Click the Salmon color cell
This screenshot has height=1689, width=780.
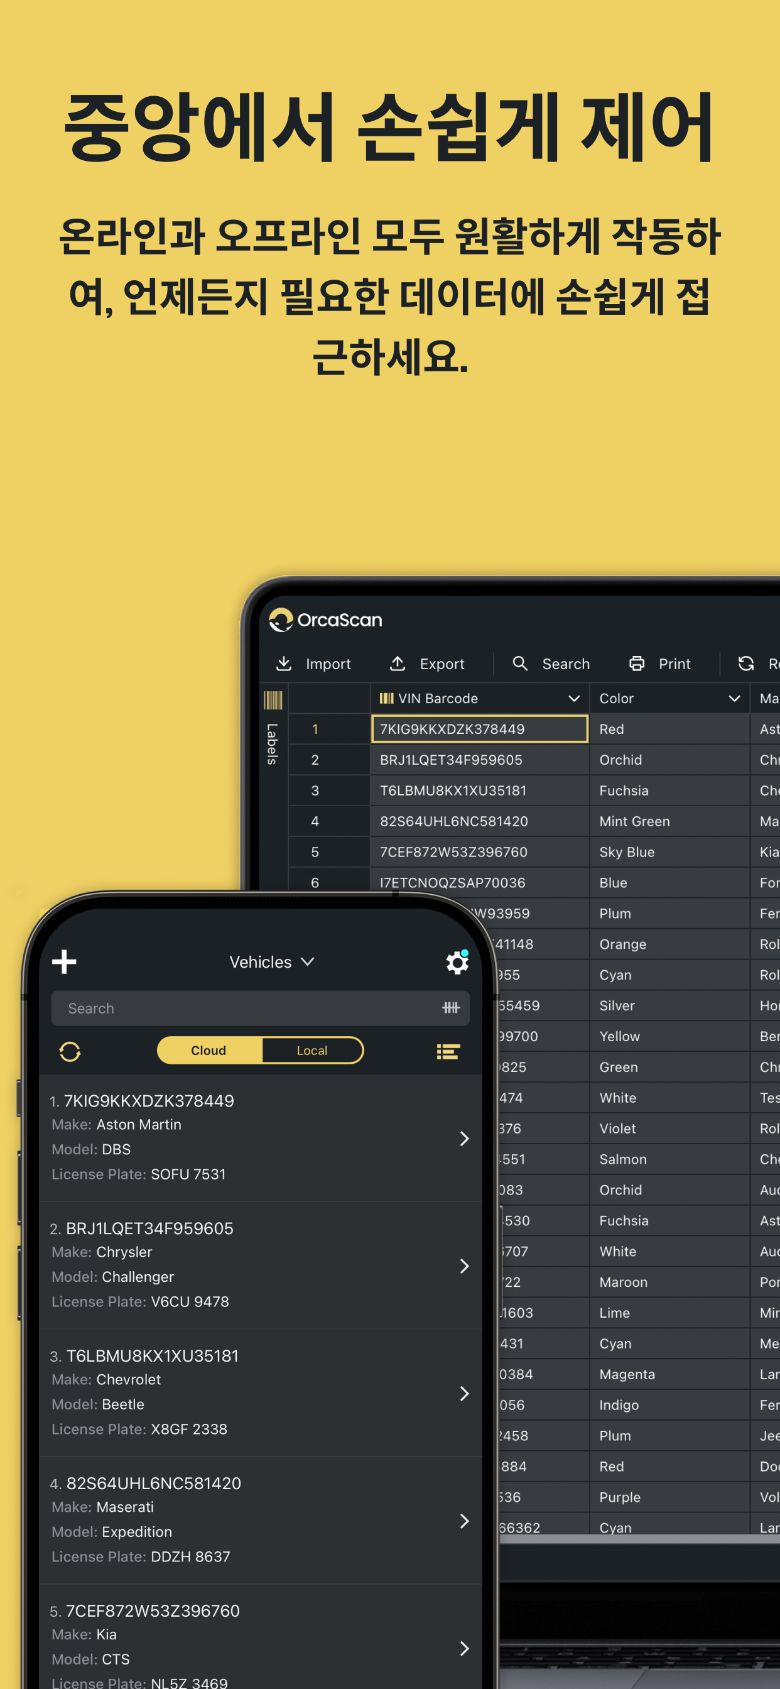click(x=670, y=1159)
